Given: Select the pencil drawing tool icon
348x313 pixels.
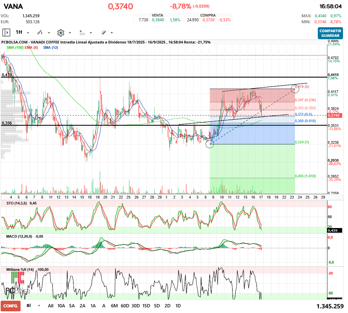Looking at the screenshot, I should (103, 33).
